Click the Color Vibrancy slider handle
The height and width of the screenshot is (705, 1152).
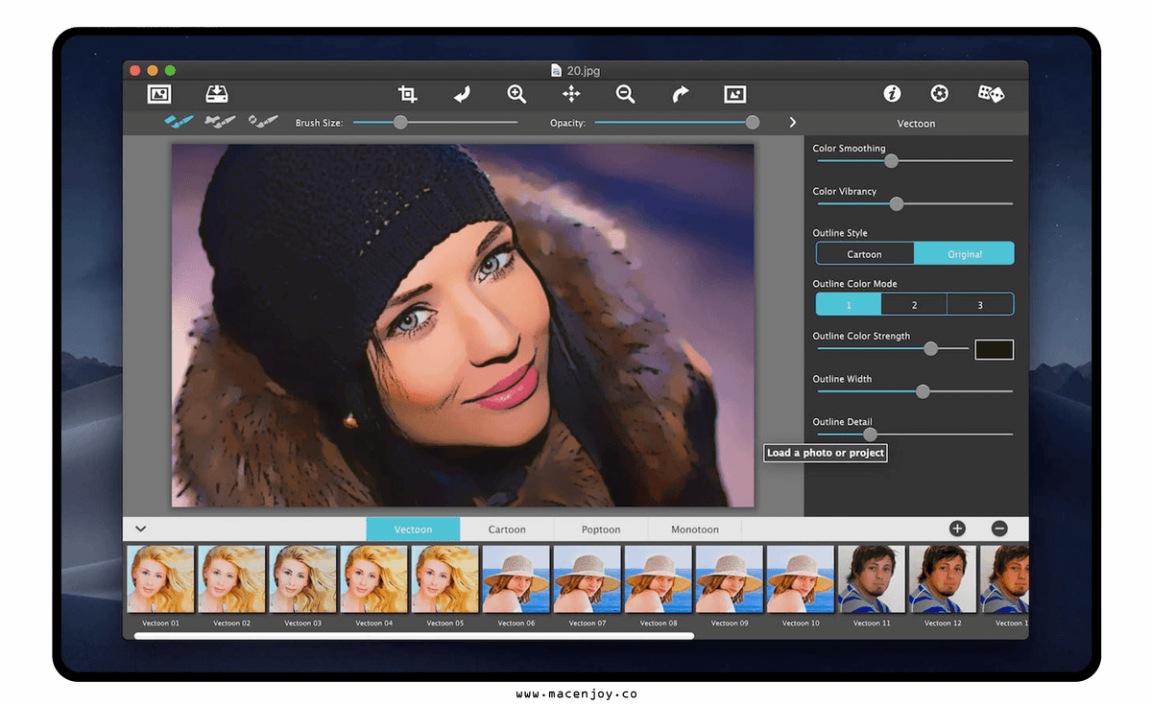pos(897,203)
